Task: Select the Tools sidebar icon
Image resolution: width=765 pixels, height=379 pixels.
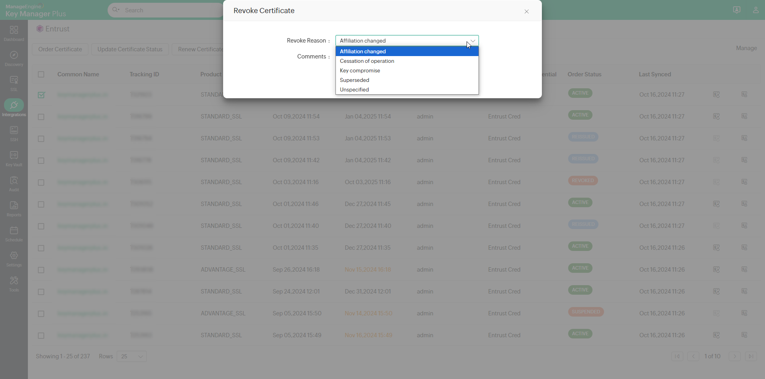Action: point(14,284)
